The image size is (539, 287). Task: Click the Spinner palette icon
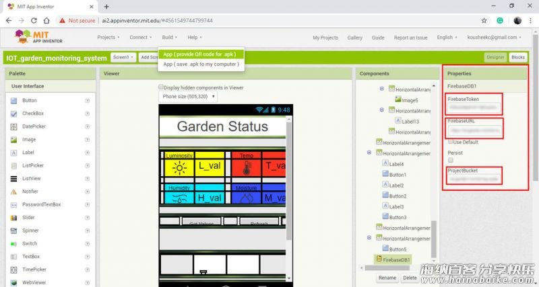(x=13, y=231)
